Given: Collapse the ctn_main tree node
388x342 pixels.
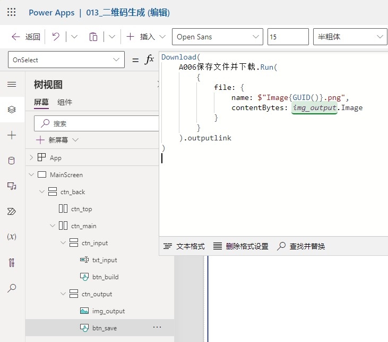Looking at the screenshot, I should tap(53, 226).
